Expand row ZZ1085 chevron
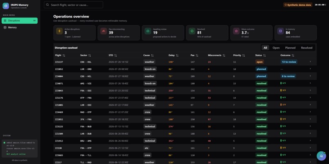 click(x=310, y=105)
